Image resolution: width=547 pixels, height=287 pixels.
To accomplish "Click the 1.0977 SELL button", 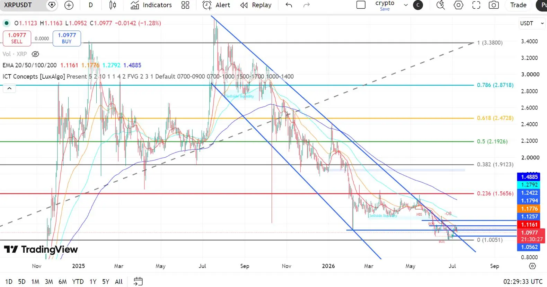I will (x=17, y=38).
